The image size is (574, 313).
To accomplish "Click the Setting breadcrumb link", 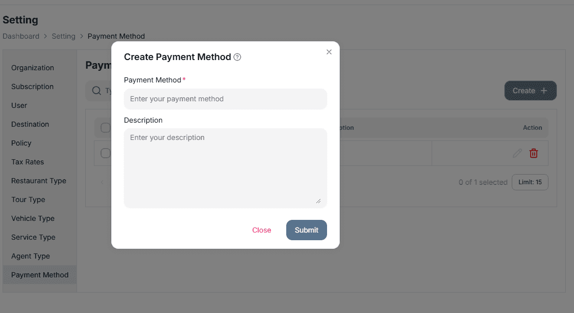I will coord(63,36).
